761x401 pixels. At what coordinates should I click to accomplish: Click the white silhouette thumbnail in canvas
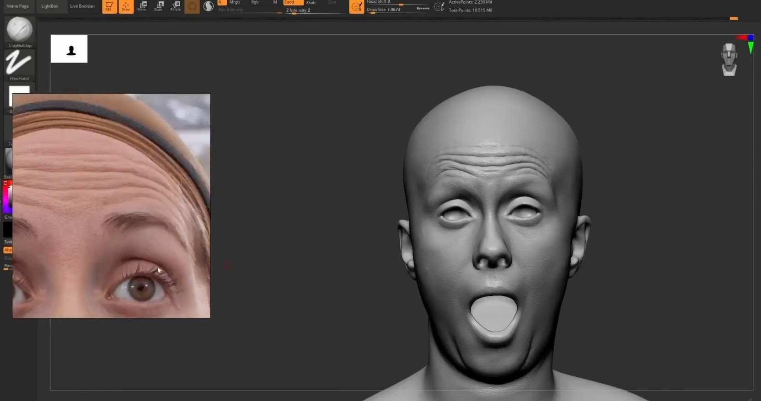point(69,49)
